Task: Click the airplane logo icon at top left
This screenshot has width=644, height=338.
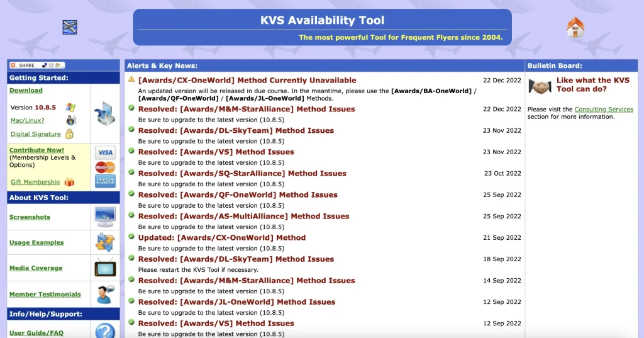Action: point(70,27)
